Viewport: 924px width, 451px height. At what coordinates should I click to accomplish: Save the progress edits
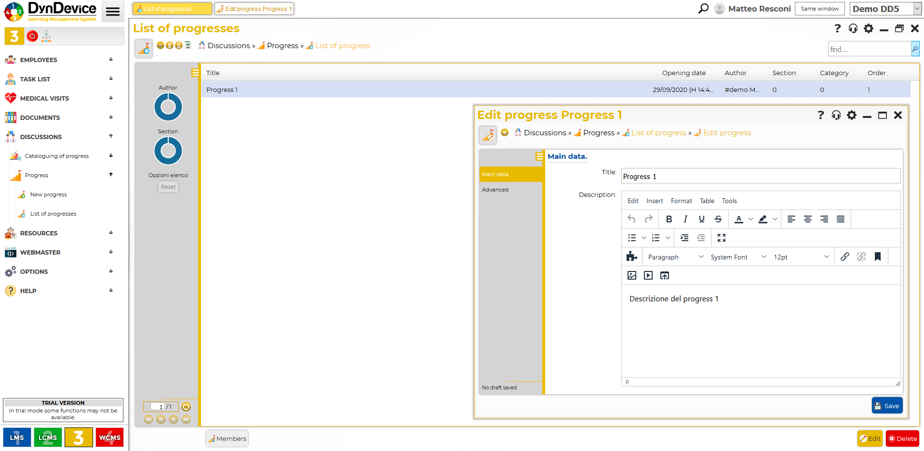click(887, 406)
